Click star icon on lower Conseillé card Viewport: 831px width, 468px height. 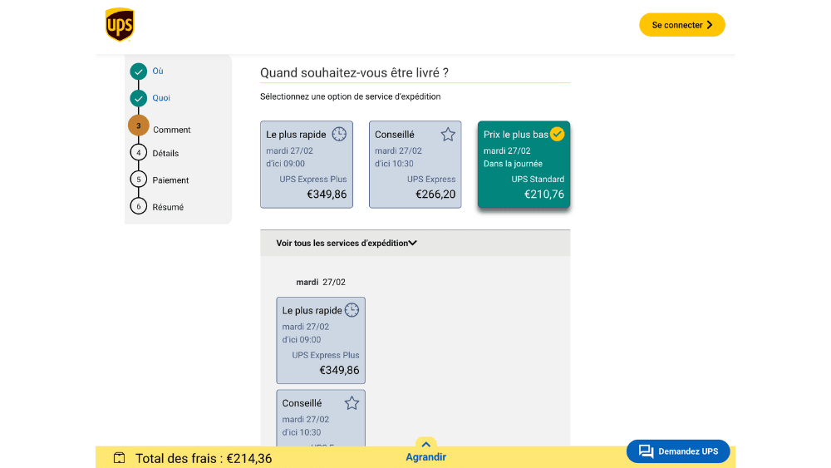coord(352,403)
